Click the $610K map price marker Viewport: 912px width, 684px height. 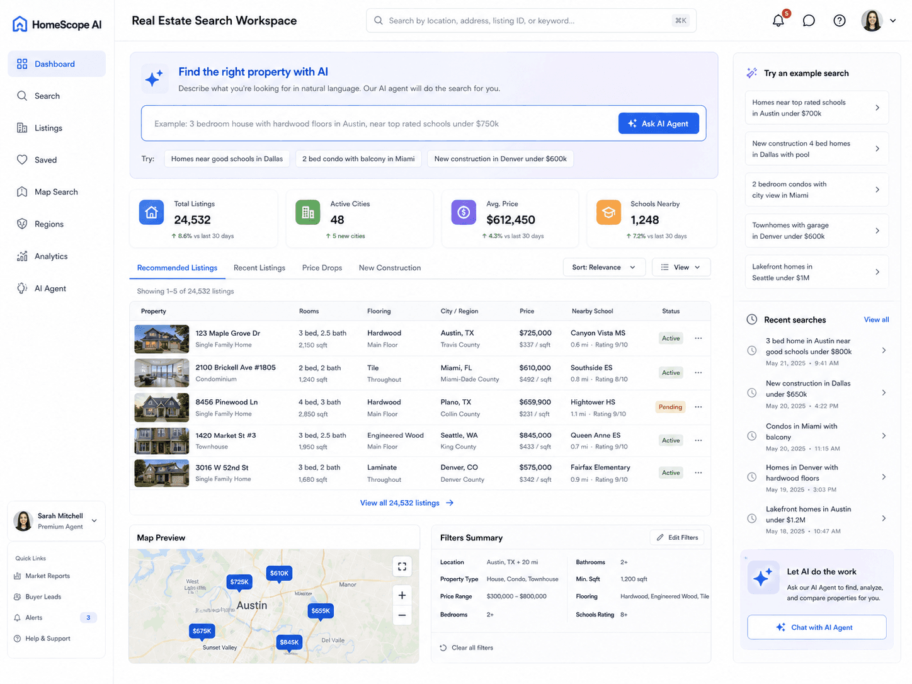click(279, 574)
